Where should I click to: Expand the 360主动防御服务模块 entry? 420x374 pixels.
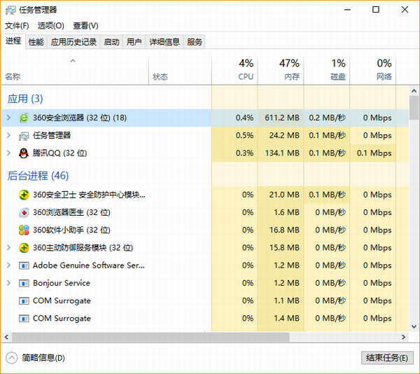coord(9,247)
